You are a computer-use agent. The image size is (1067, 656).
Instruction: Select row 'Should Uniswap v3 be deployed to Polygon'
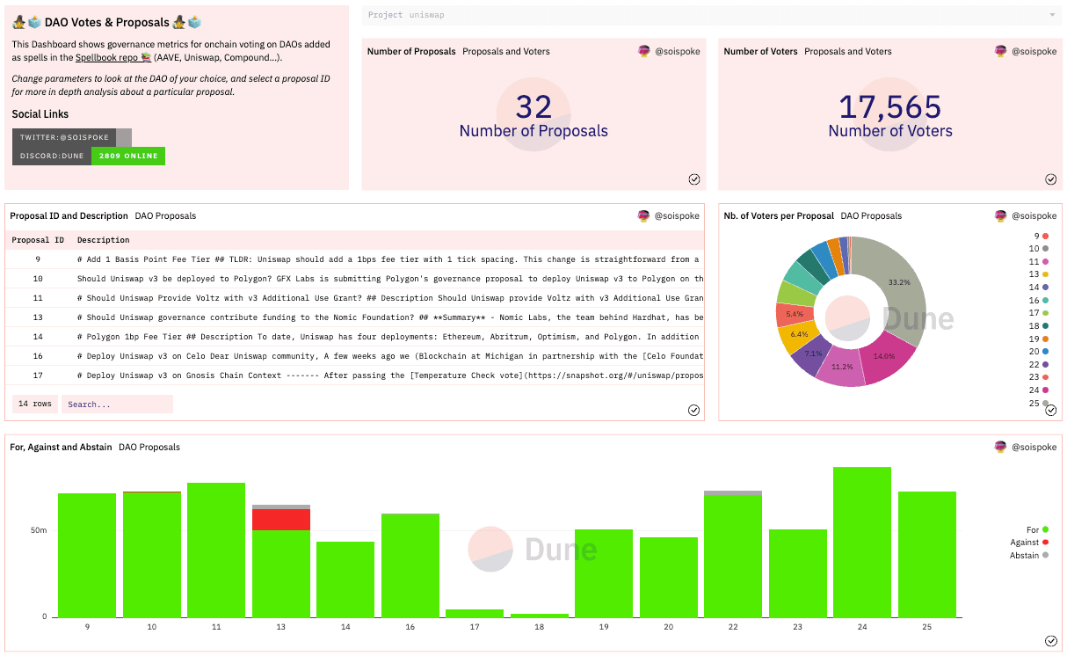pyautogui.click(x=355, y=279)
